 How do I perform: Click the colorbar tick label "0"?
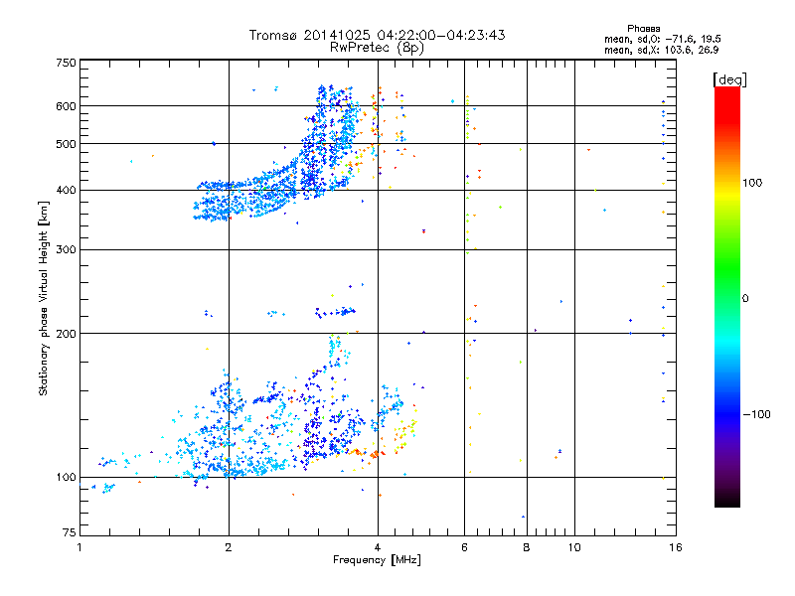(x=745, y=298)
